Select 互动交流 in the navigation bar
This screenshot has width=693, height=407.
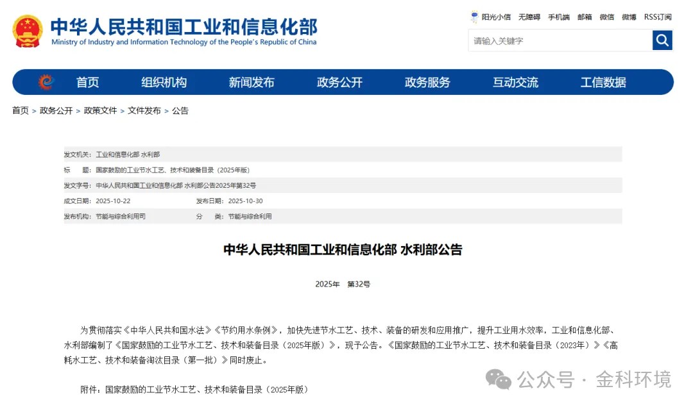coord(515,82)
